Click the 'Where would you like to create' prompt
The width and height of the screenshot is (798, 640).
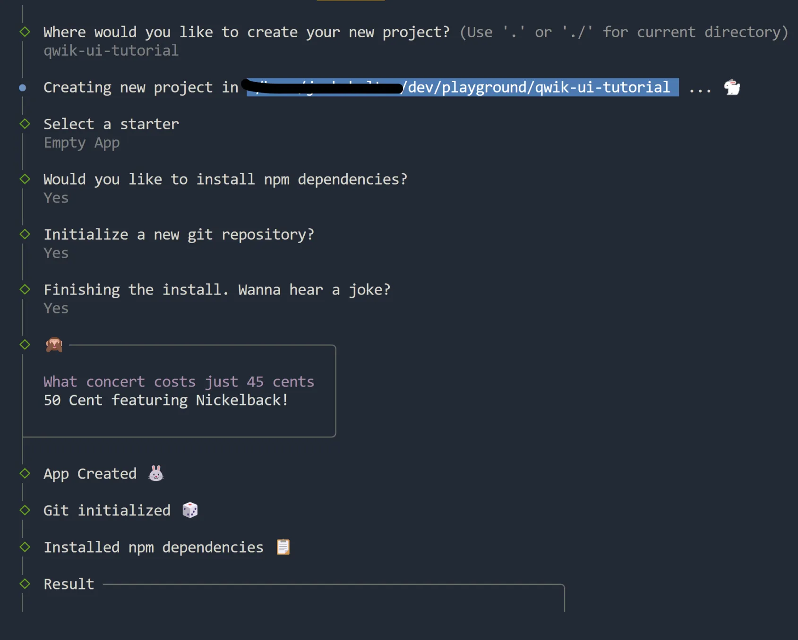[246, 32]
